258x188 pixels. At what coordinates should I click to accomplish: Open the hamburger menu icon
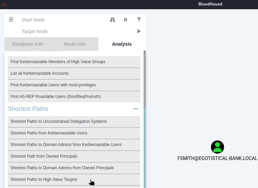(11, 20)
